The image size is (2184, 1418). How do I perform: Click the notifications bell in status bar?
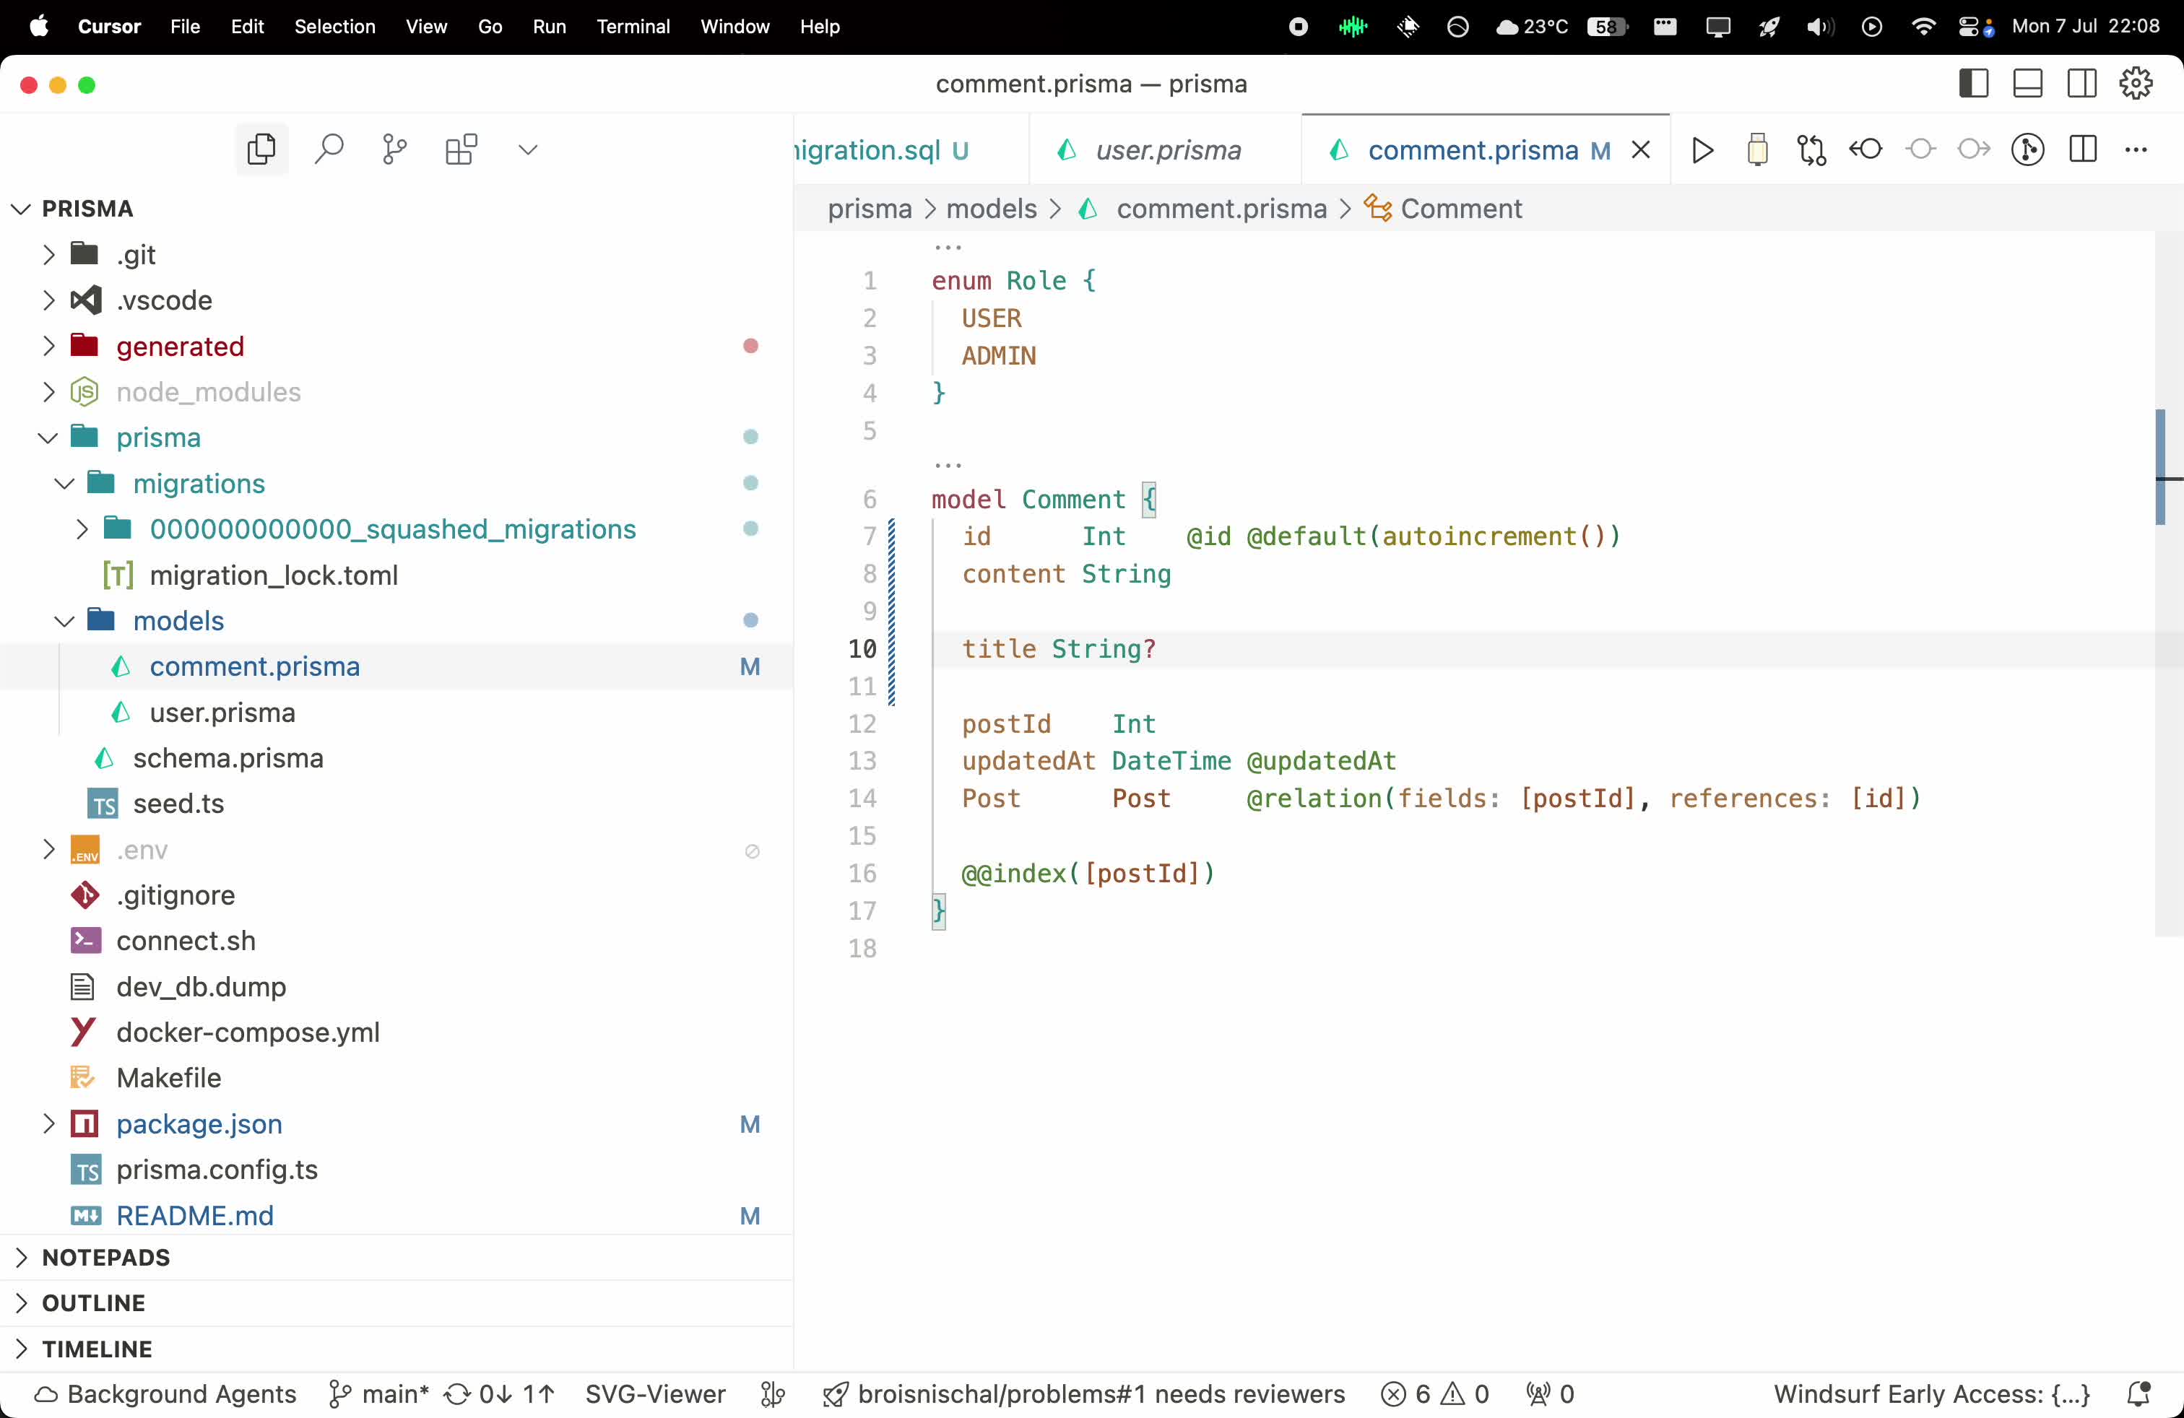2138,1394
